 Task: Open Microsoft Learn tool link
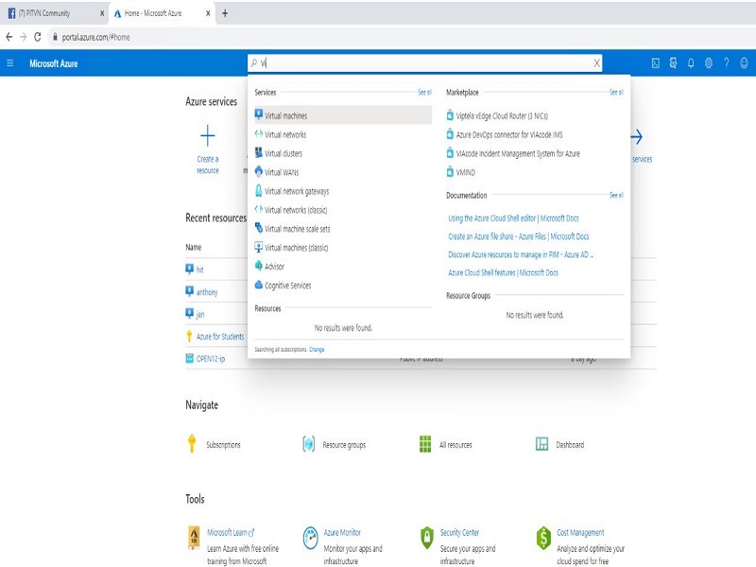pos(231,532)
